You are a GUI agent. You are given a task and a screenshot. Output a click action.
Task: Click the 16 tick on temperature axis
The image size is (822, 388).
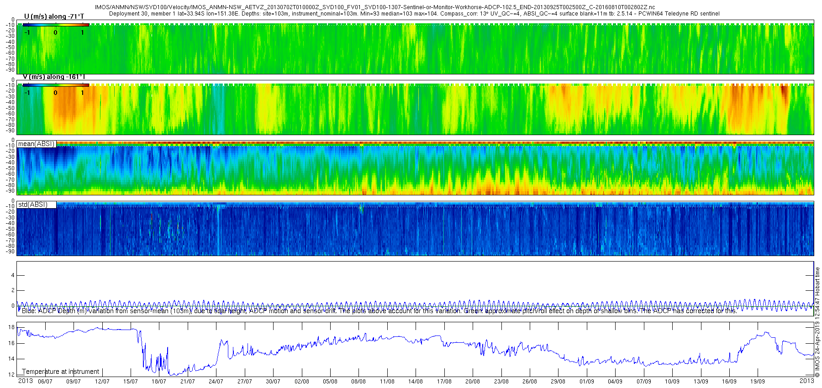pos(11,343)
